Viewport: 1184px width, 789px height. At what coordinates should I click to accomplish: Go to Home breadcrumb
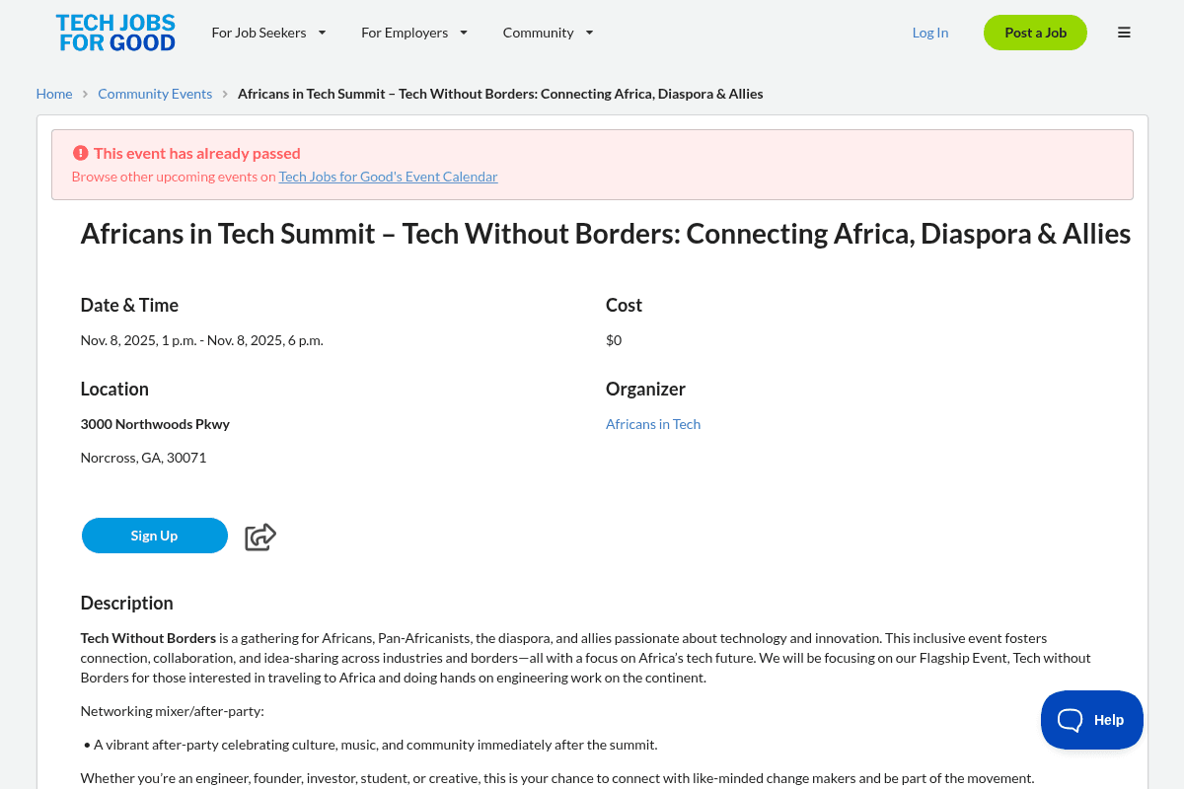(54, 94)
